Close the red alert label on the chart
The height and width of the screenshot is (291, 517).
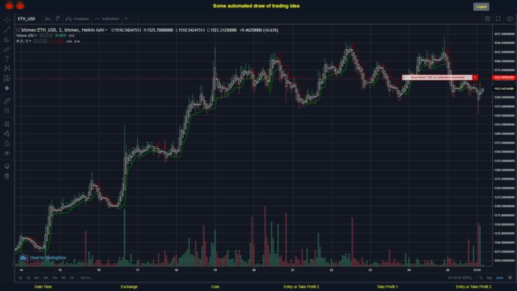[475, 77]
